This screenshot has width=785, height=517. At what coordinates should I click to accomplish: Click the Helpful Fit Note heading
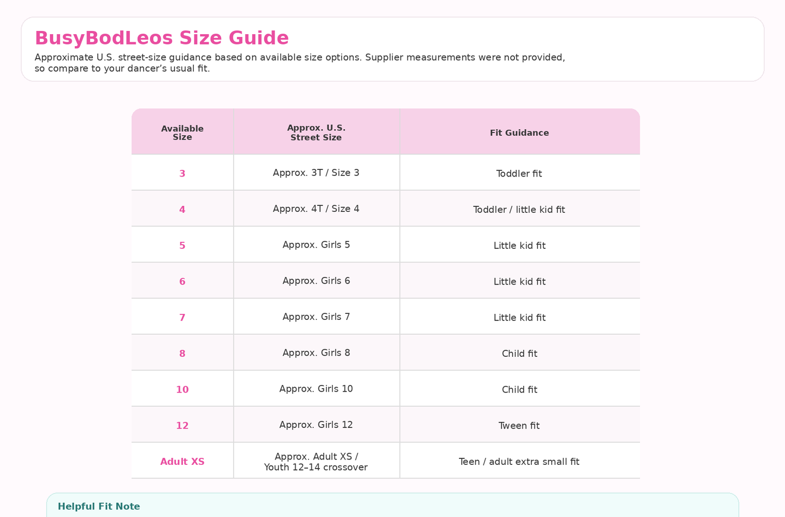click(99, 507)
